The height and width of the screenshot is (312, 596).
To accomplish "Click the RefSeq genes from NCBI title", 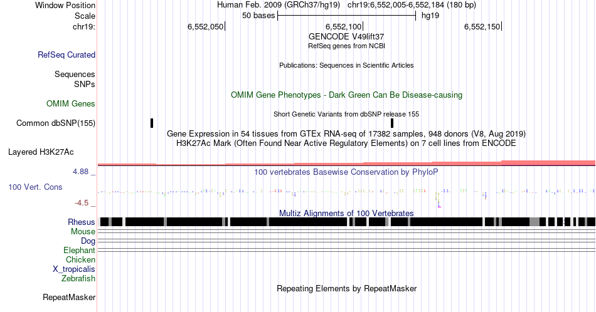I will pos(346,46).
